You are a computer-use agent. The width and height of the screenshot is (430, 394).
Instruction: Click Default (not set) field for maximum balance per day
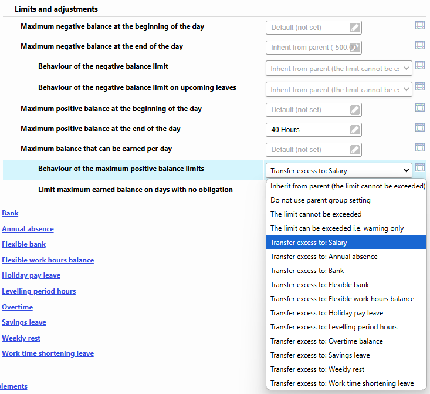(314, 150)
